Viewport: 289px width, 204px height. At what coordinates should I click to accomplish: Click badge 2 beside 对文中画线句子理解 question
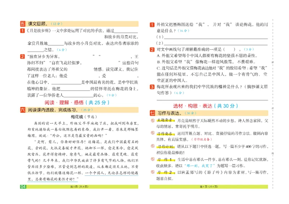coord(152,49)
